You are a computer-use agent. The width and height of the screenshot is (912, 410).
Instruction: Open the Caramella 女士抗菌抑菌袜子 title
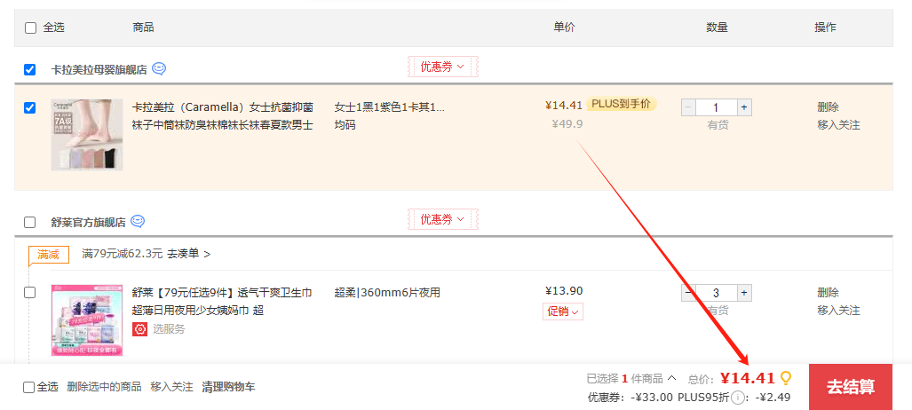[x=223, y=116]
